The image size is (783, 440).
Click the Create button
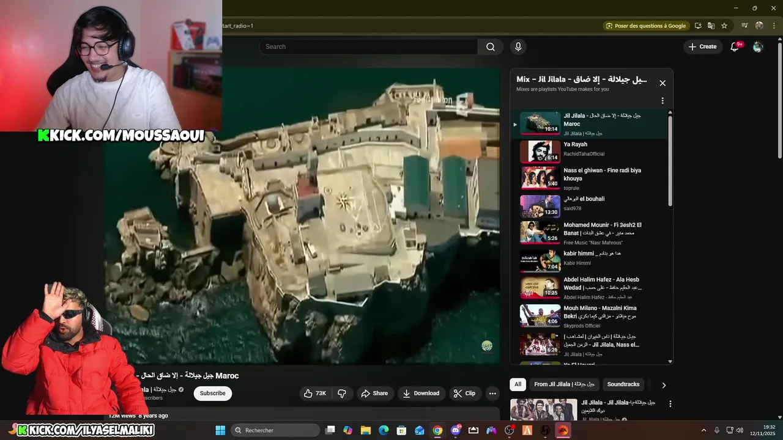pos(702,47)
